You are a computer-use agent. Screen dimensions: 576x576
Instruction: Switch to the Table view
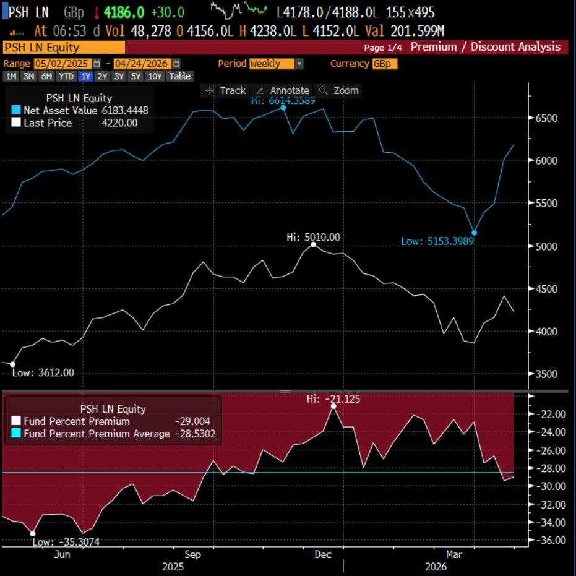[x=179, y=77]
